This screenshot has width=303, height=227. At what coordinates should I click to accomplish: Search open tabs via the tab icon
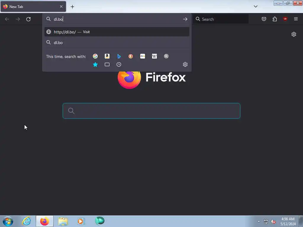pyautogui.click(x=107, y=64)
